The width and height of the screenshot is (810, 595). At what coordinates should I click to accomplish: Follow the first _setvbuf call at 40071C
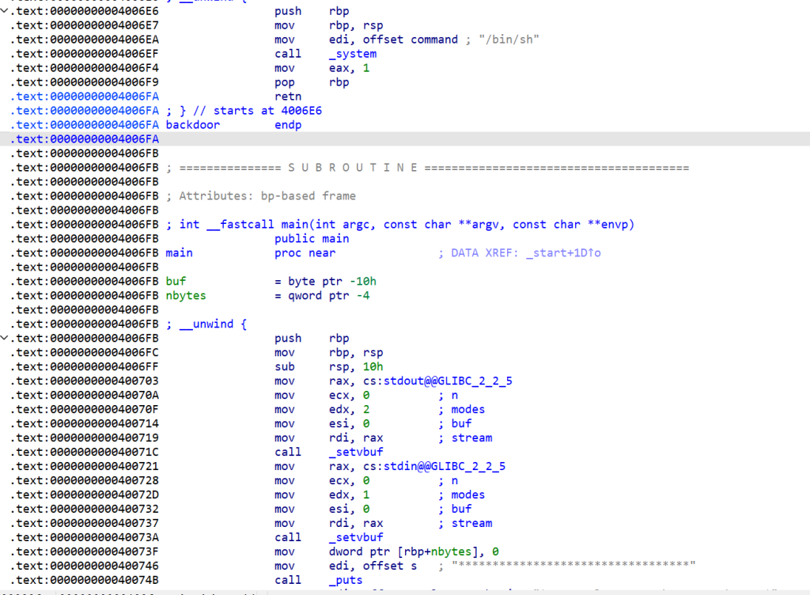pos(355,452)
